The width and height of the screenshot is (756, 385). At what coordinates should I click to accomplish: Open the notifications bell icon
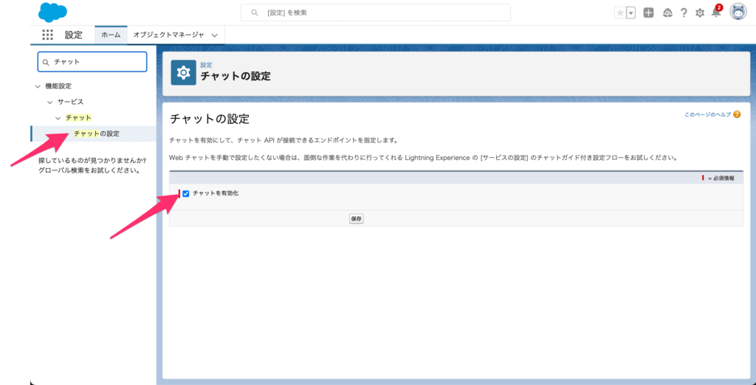[716, 13]
